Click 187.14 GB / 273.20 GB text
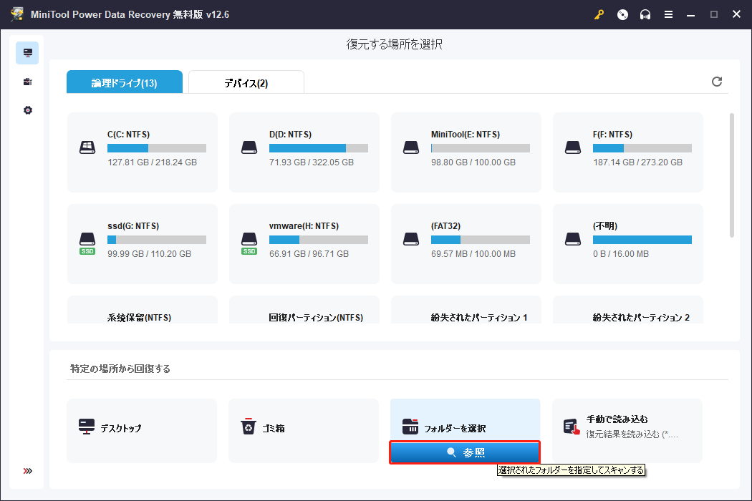This screenshot has height=501, width=752. click(x=637, y=162)
